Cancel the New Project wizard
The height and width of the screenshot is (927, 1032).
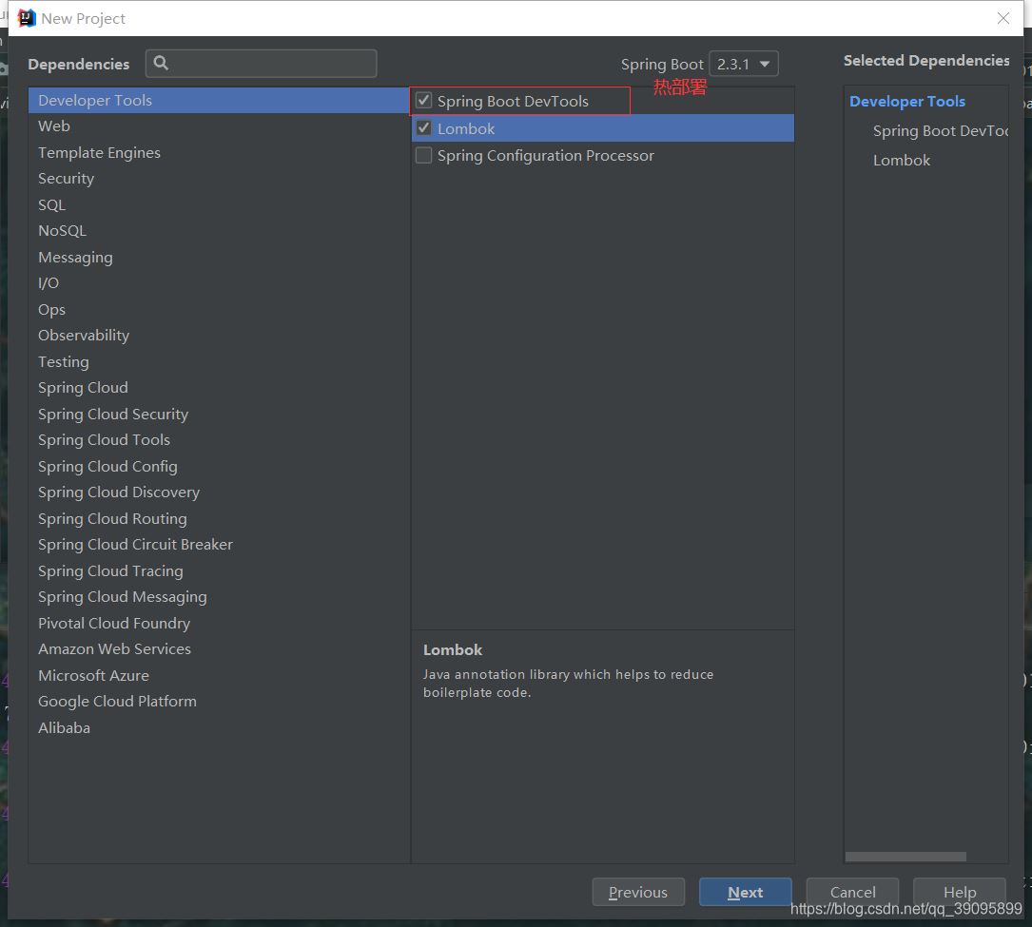click(x=852, y=892)
